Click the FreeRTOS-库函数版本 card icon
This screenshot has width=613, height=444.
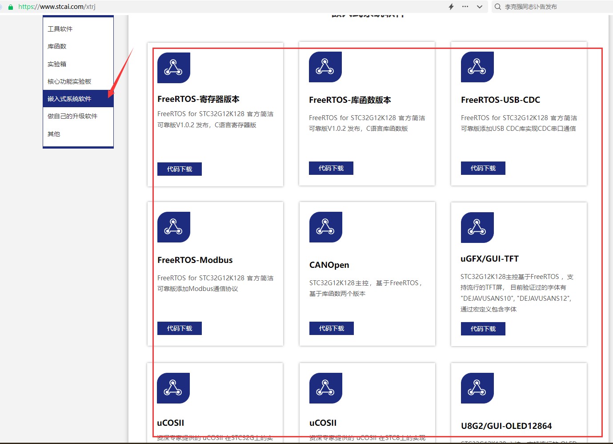(x=325, y=67)
